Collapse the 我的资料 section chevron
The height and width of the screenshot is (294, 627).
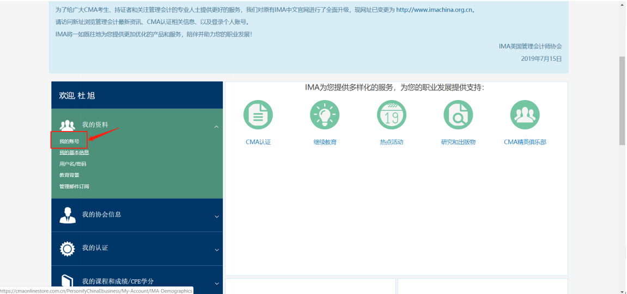[216, 127]
